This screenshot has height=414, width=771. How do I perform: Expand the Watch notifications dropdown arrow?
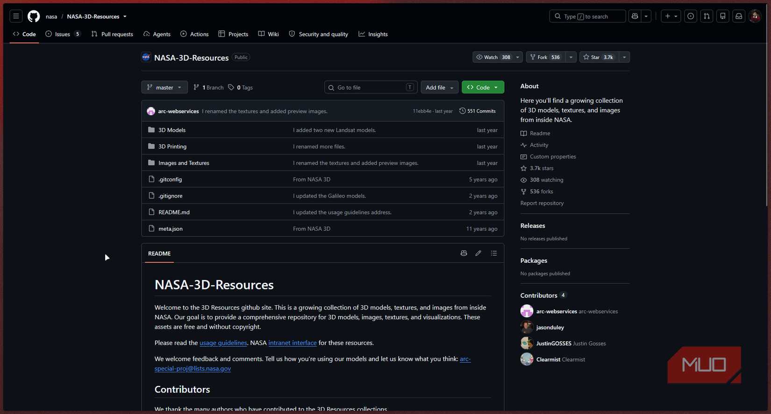518,57
